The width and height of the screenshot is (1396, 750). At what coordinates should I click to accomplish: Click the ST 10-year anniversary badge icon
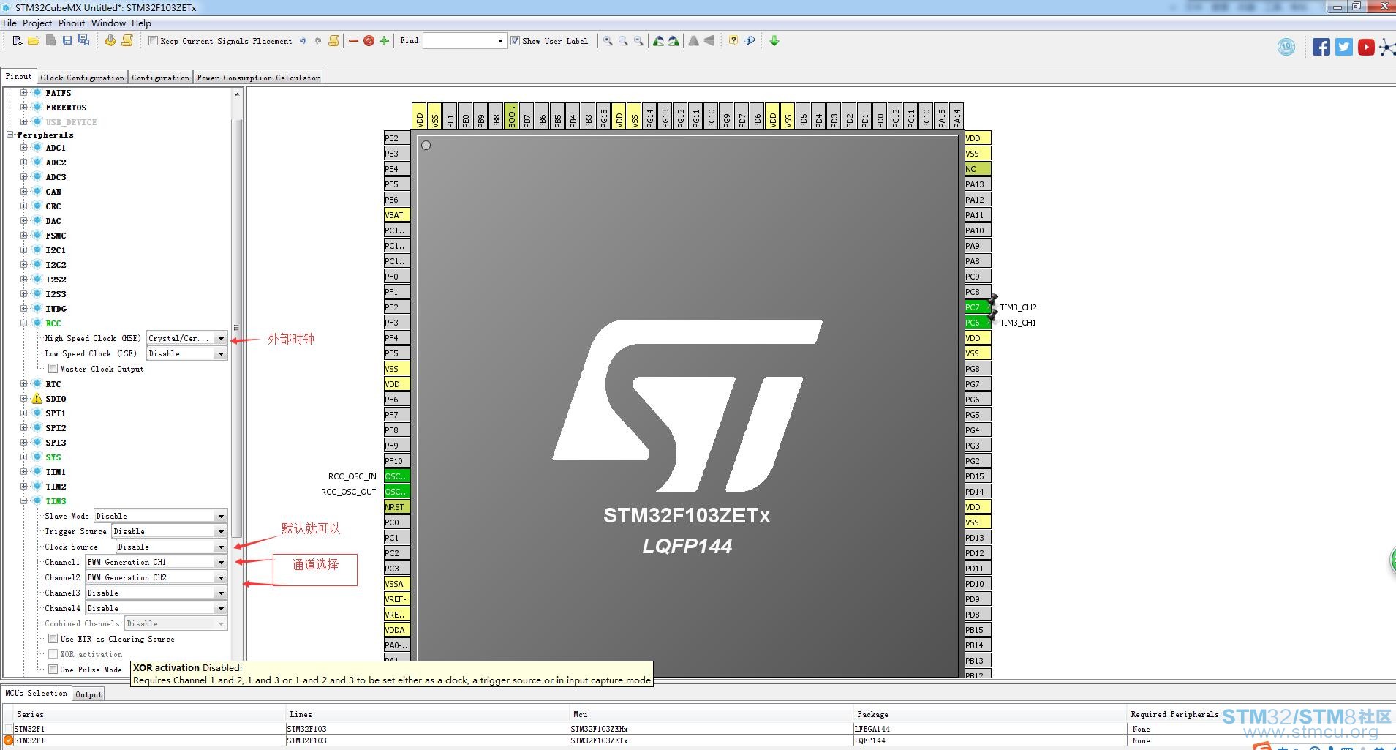[1286, 47]
